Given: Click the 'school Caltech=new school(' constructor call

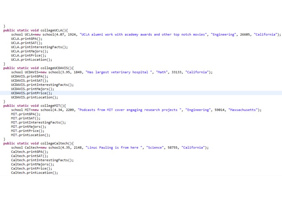Looking at the screenshot, I should click(x=36, y=147).
